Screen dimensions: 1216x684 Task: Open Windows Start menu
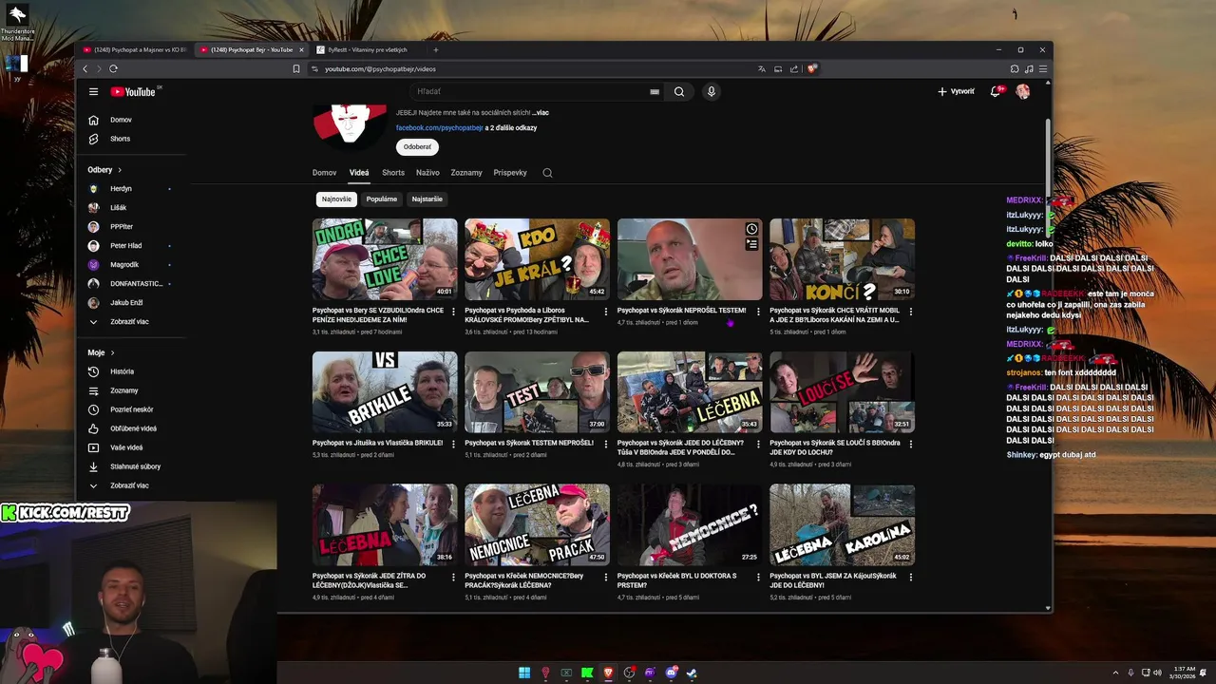[524, 673]
